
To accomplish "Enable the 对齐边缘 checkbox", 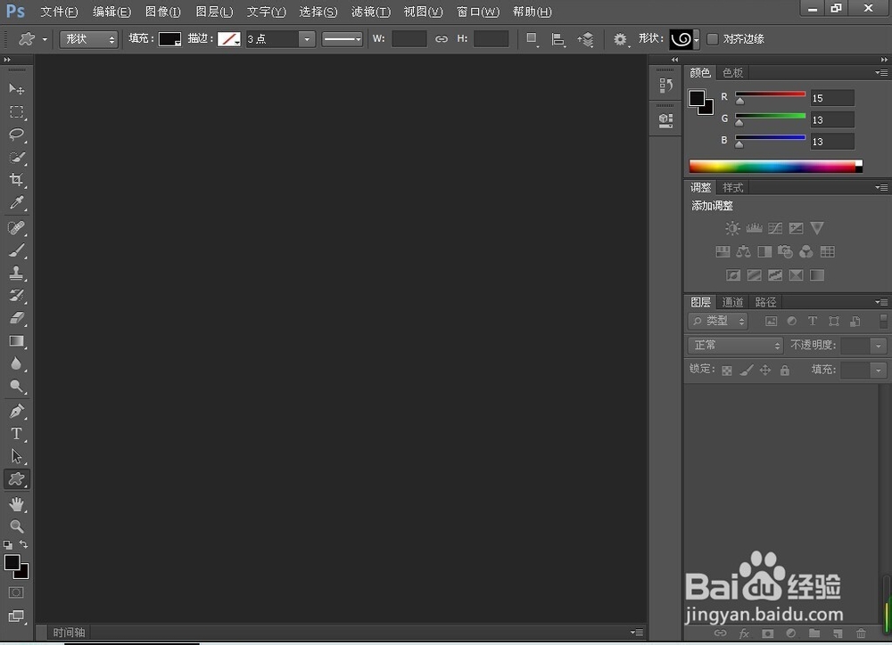I will [712, 38].
